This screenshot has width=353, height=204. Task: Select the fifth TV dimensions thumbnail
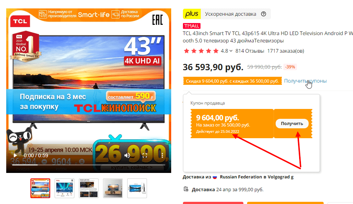click(137, 188)
